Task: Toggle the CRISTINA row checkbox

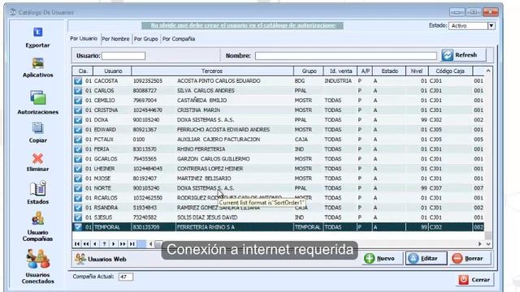Action: pos(78,110)
